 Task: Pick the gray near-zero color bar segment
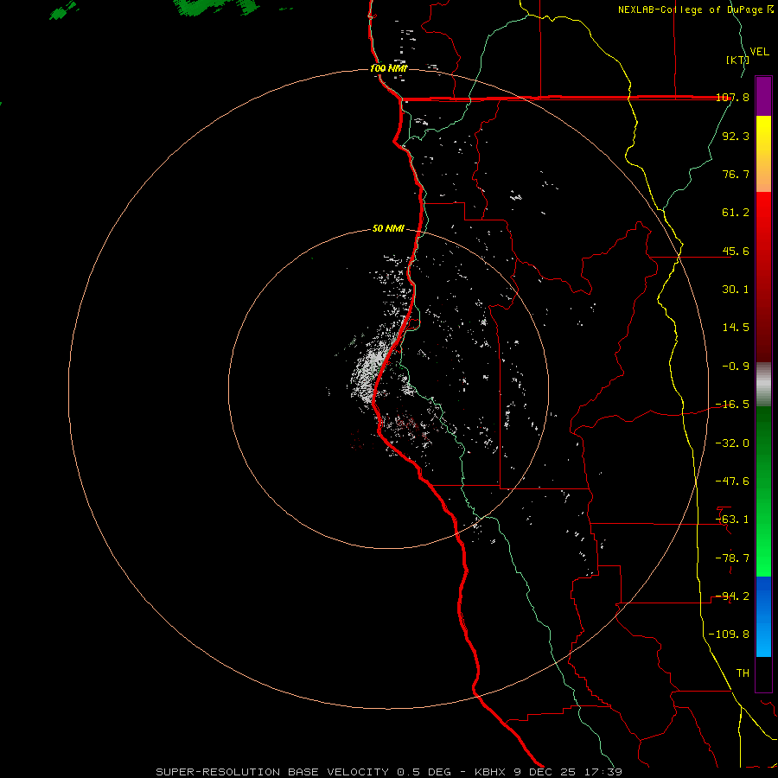coord(763,385)
